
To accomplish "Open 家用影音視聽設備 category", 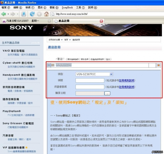I will tap(14, 87).
